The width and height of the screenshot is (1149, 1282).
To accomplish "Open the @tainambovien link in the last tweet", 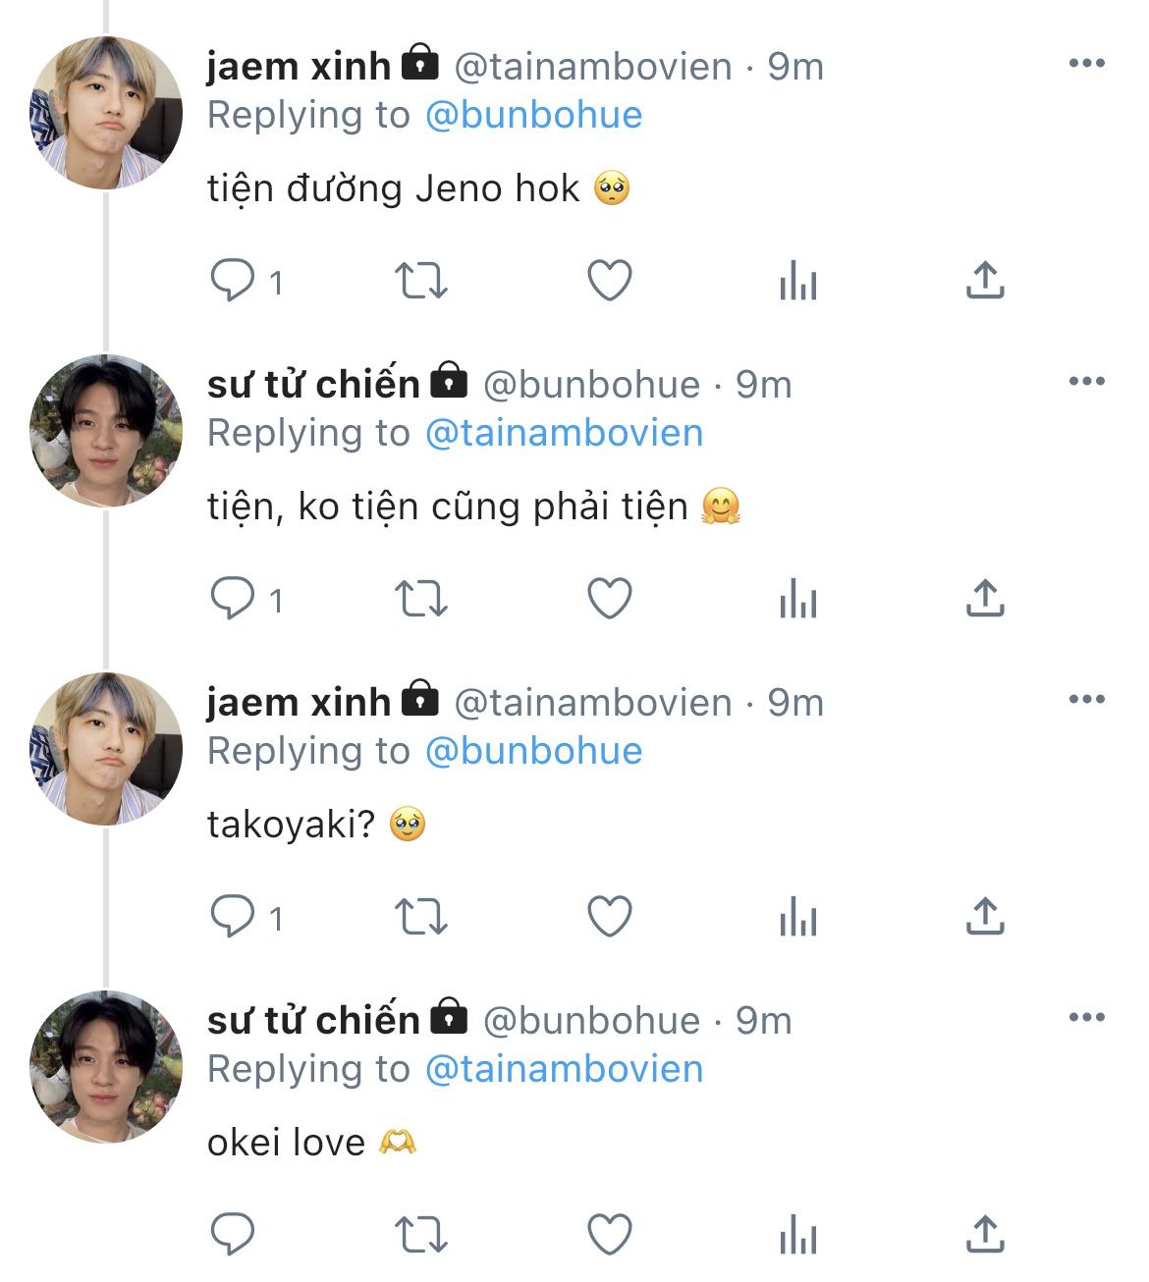I will point(564,1070).
